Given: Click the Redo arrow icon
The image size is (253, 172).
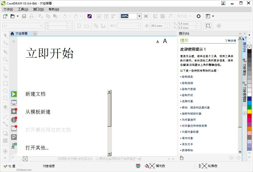Looking at the screenshot, I should [x=76, y=16].
